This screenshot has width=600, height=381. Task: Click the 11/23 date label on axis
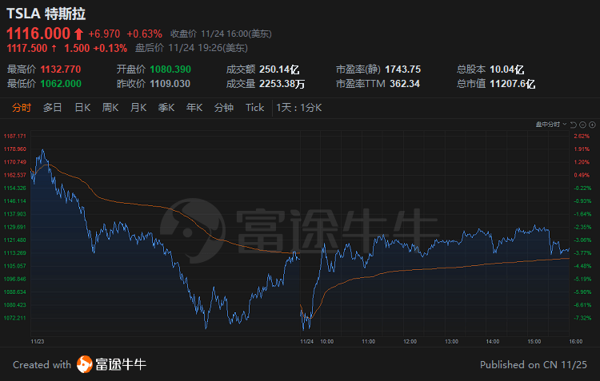[x=38, y=342]
